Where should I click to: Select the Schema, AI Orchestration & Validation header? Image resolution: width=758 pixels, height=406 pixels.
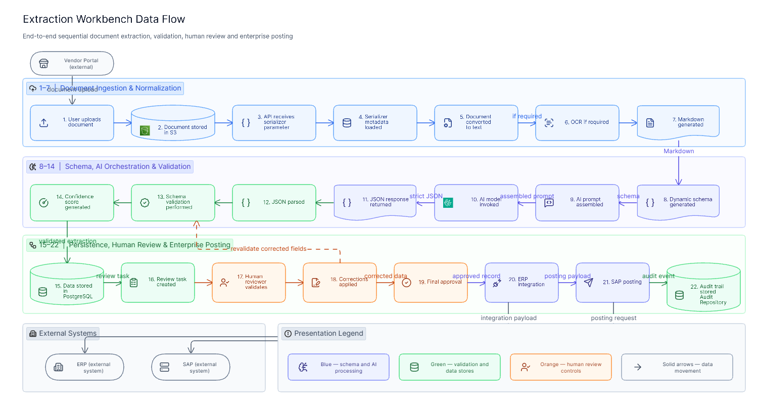point(110,167)
